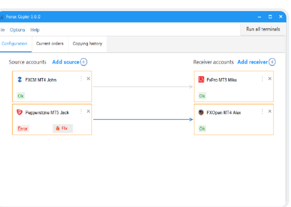This screenshot has height=207, width=291.
Task: Select the Pepperstone MT5 Jack account name
Action: [47, 112]
